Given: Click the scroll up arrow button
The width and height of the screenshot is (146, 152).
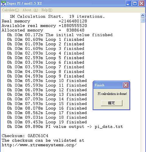Looking at the screenshot, I should pos(143,15).
